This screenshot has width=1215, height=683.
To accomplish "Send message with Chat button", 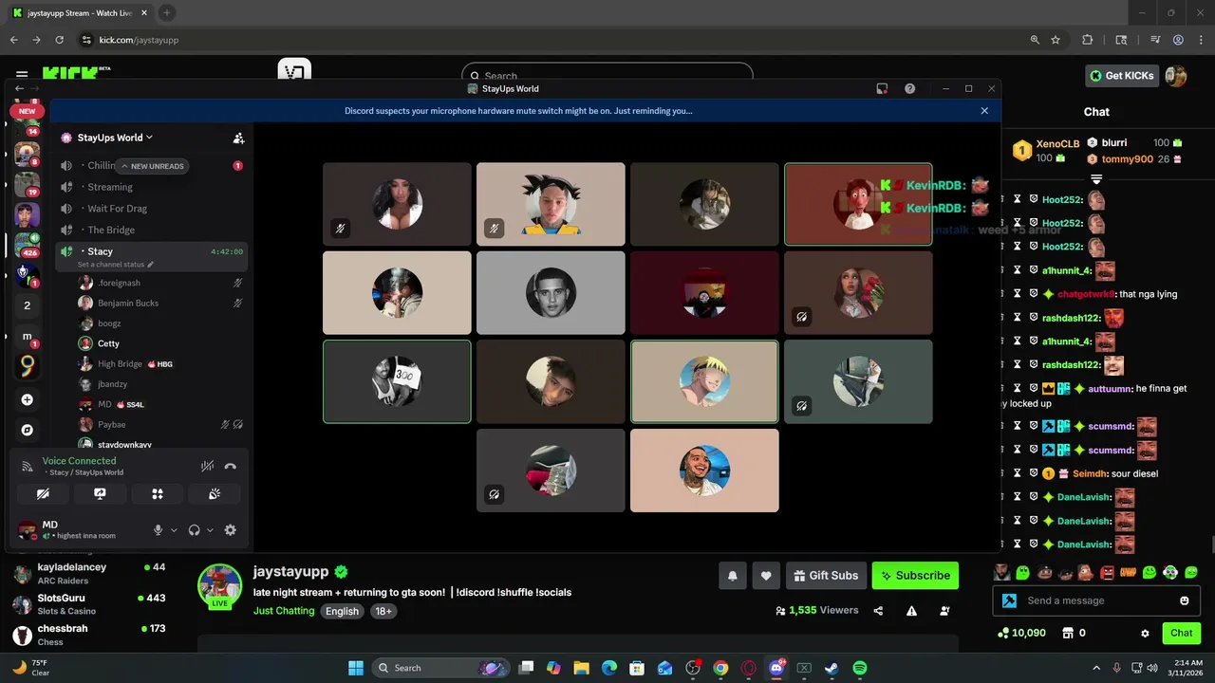I will coord(1181,633).
